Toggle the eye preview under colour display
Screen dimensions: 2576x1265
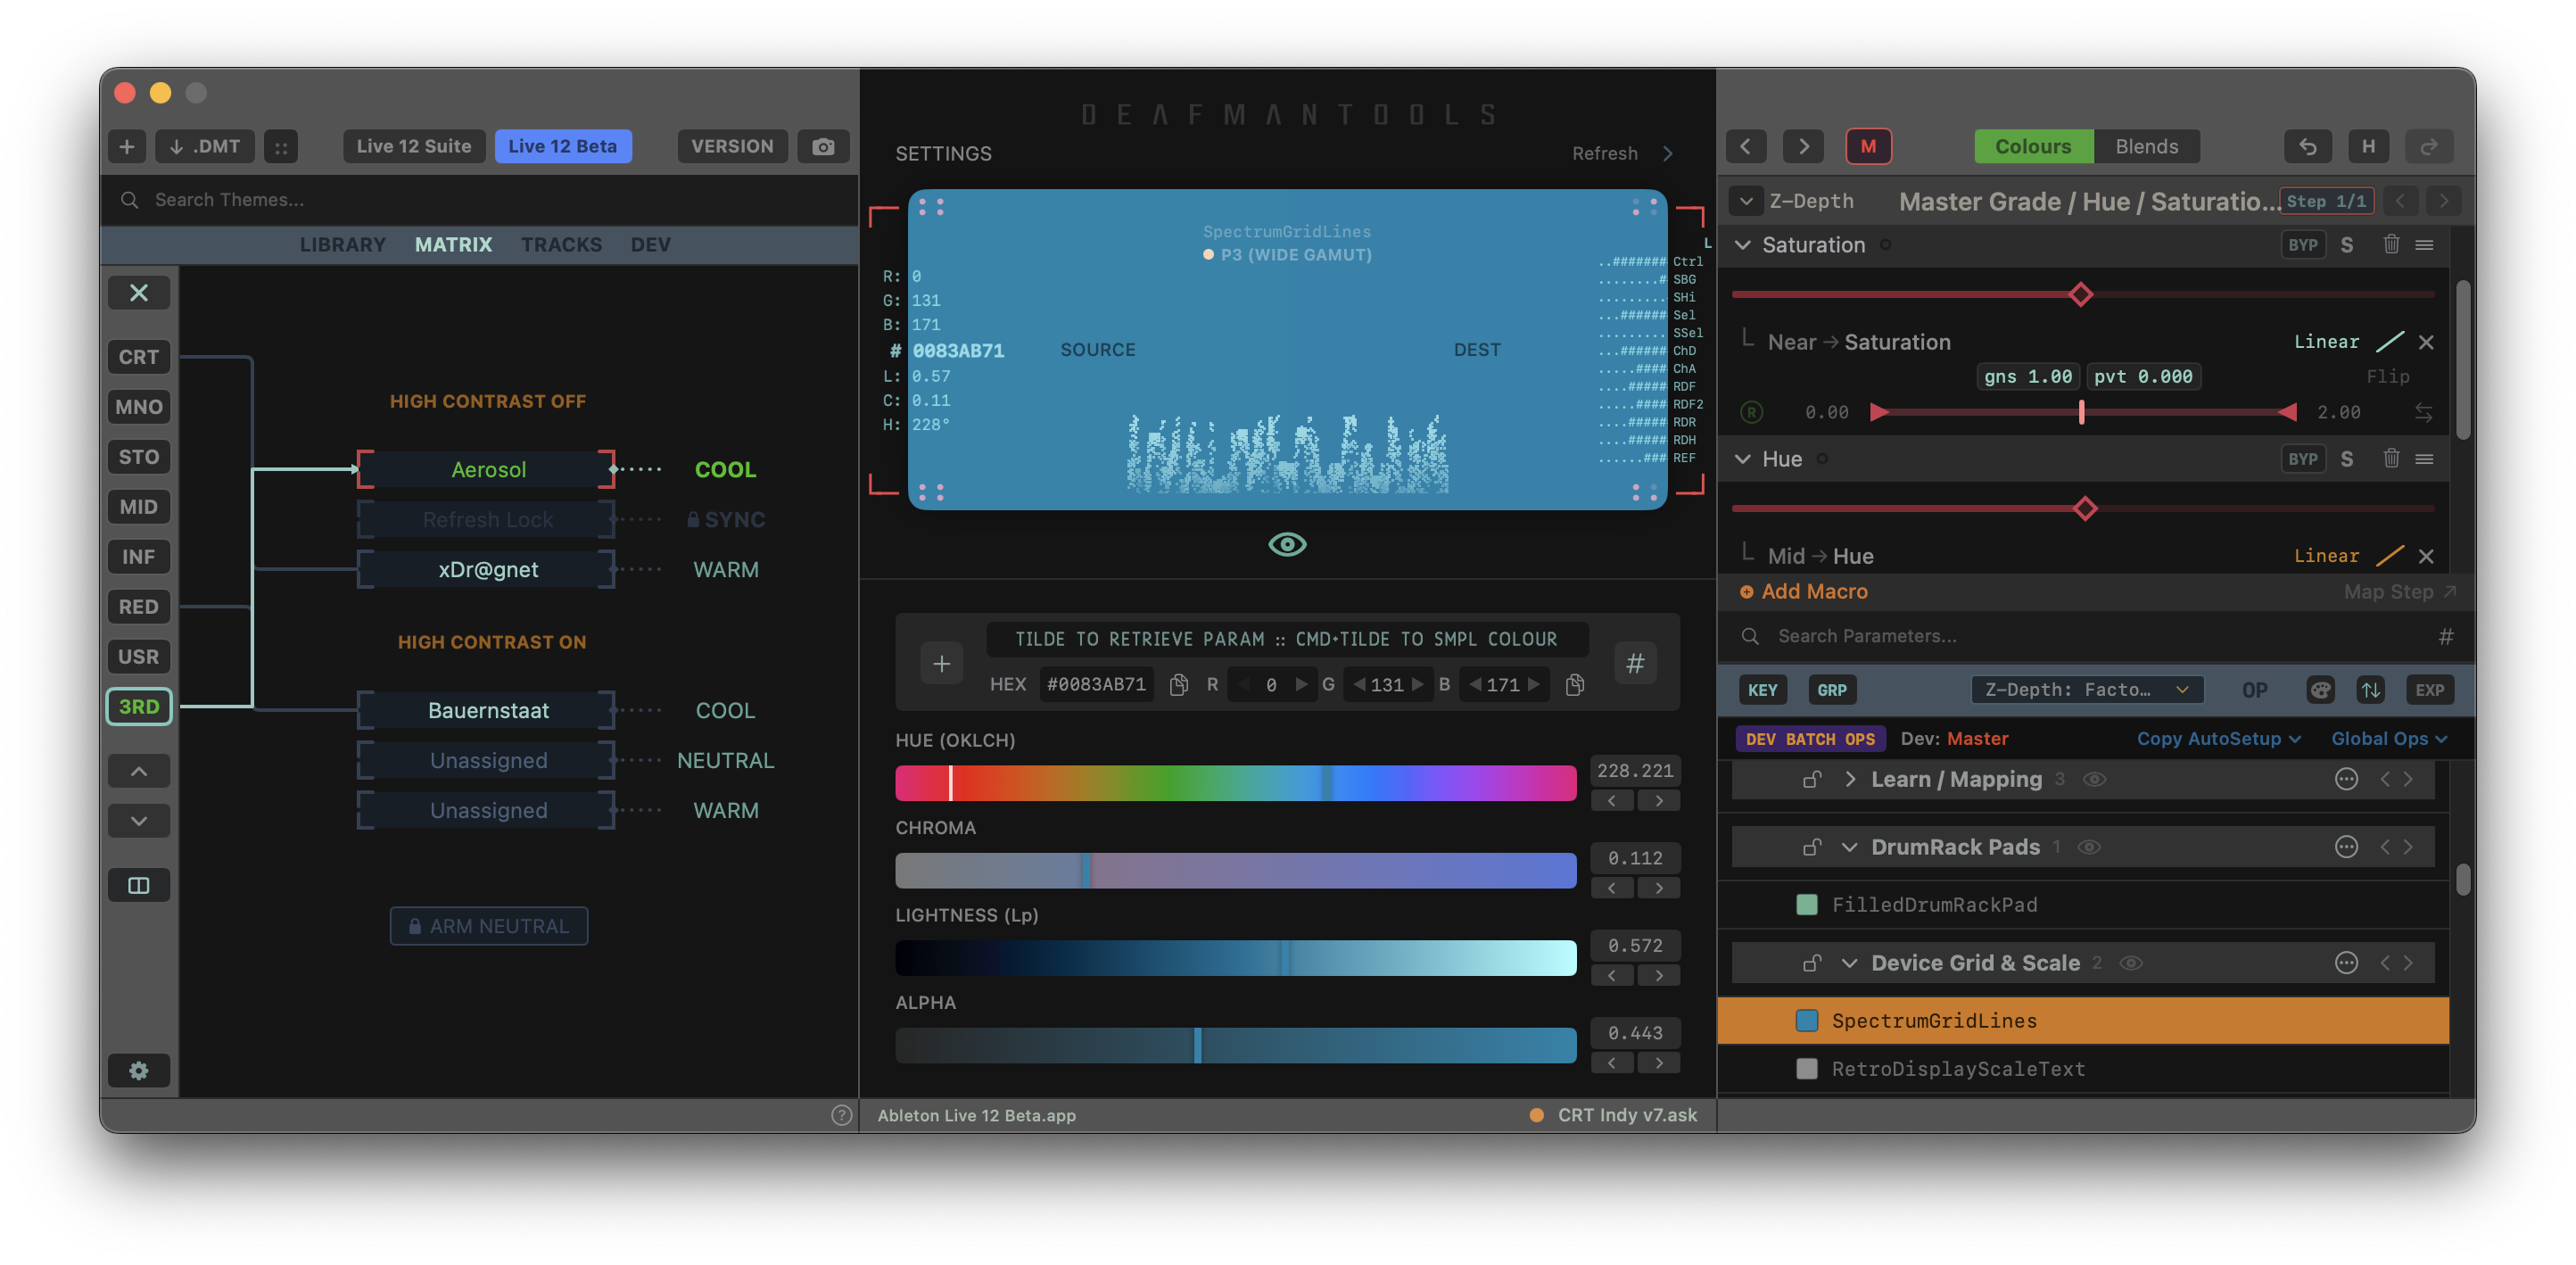tap(1287, 544)
